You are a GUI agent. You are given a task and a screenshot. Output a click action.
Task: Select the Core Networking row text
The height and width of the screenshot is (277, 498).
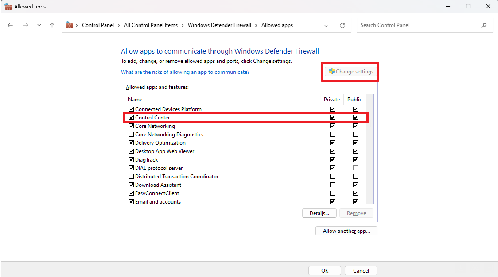point(155,126)
